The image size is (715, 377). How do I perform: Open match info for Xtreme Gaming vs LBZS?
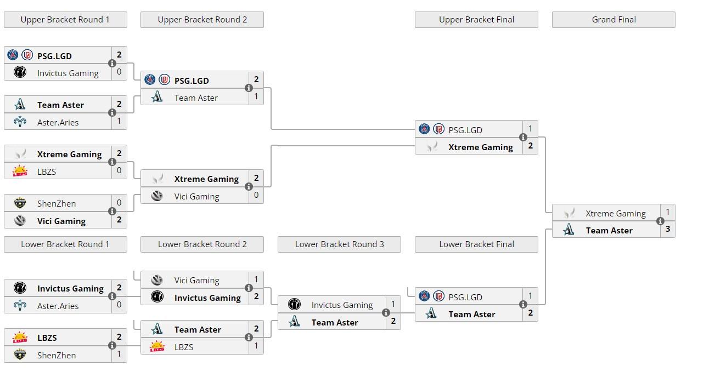(x=112, y=162)
